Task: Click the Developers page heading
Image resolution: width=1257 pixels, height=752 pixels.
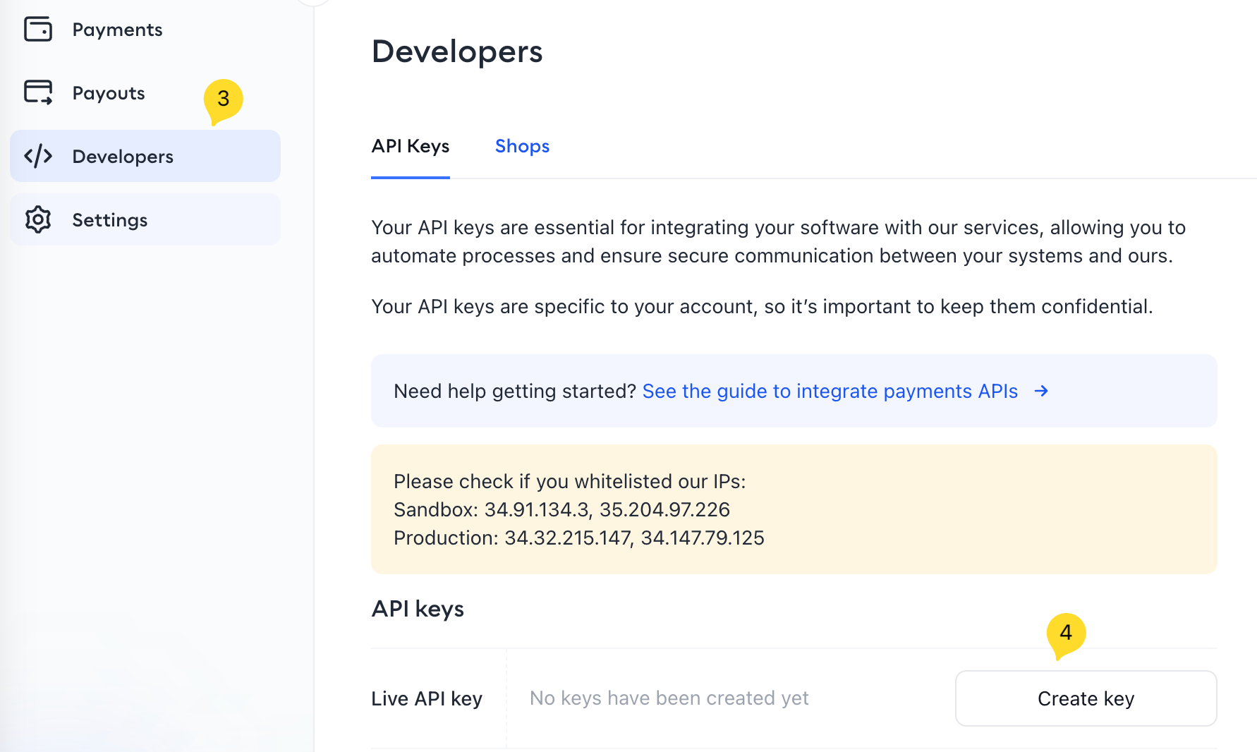Action: pyautogui.click(x=457, y=51)
